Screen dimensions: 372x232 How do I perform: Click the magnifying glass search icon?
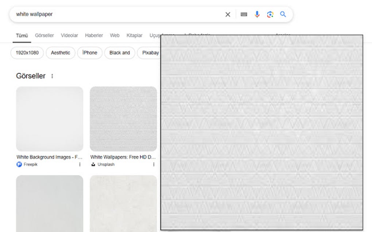[283, 14]
